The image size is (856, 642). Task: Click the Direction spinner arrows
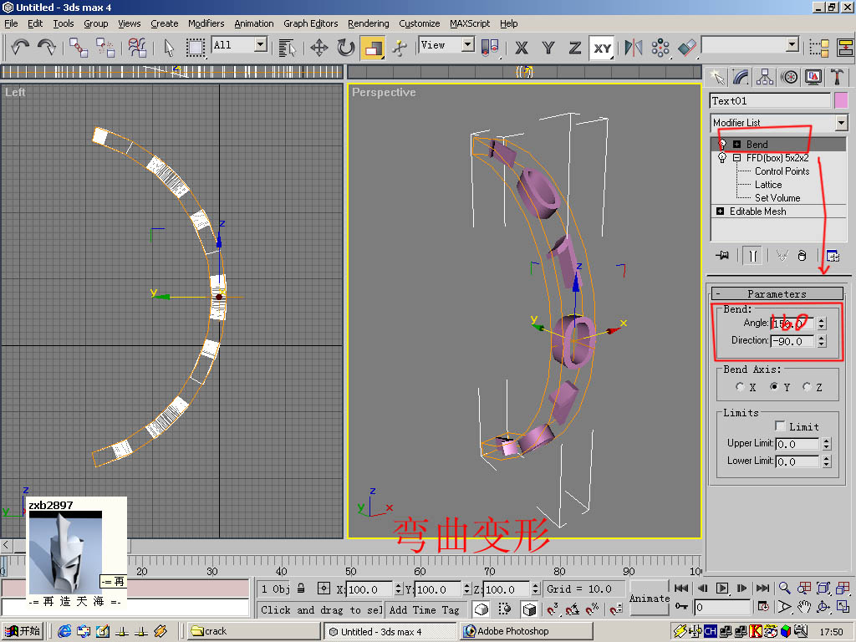pos(822,341)
